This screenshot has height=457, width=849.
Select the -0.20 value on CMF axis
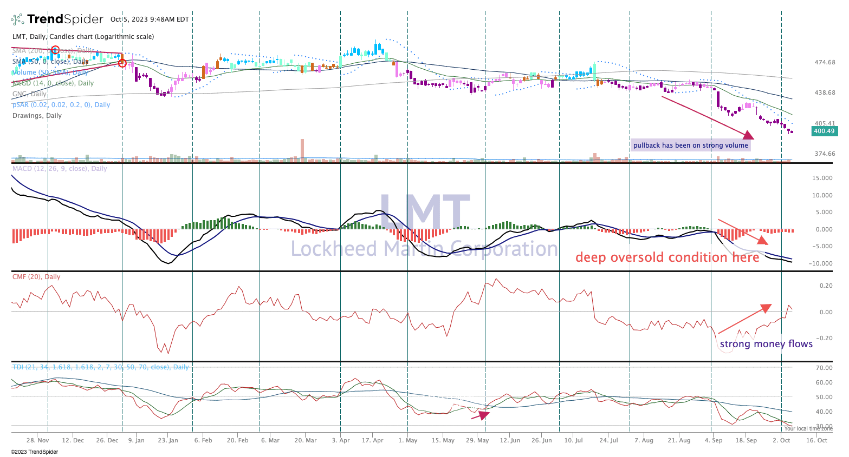825,339
